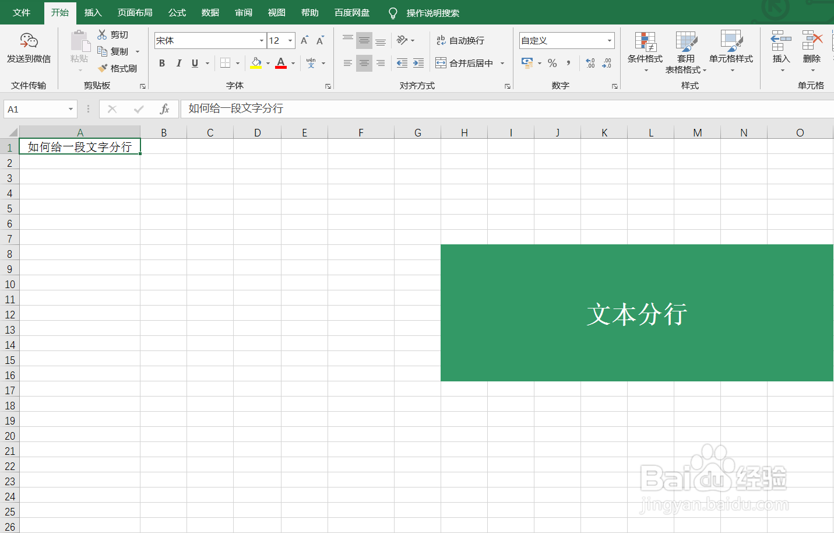Click the Send to WeChat icon

pos(29,41)
